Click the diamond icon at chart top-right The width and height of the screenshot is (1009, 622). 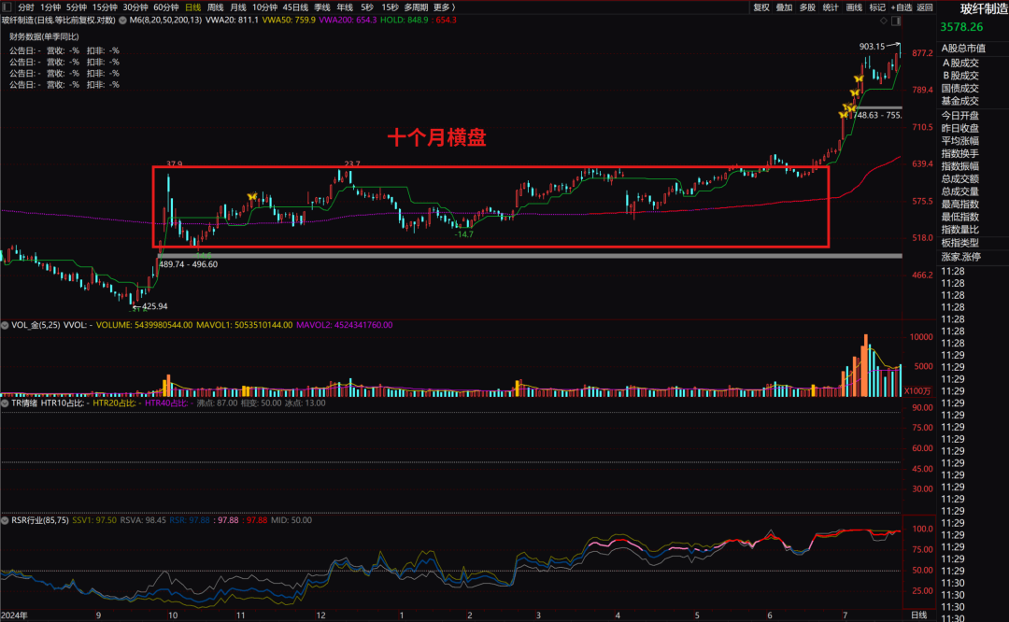[x=884, y=21]
